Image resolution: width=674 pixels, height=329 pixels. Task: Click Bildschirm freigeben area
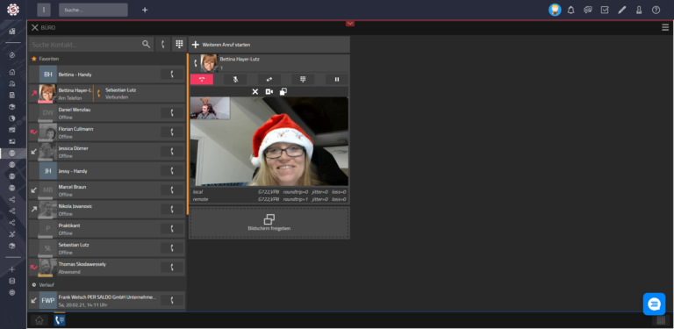(269, 223)
